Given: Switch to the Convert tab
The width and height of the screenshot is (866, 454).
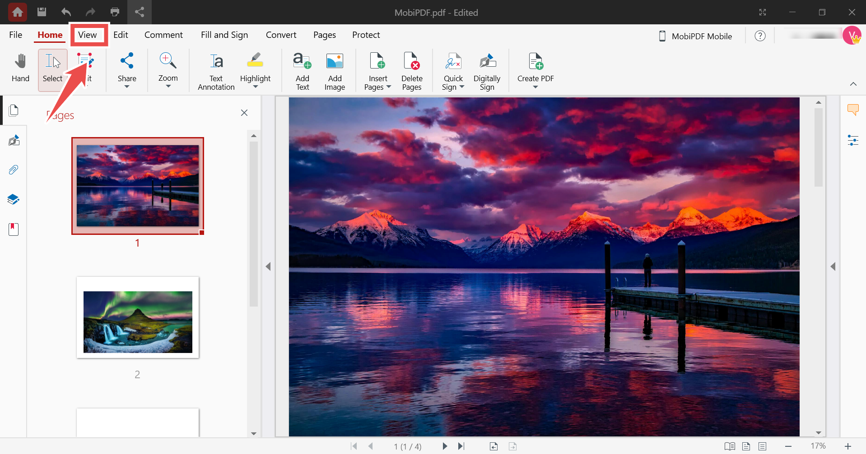Looking at the screenshot, I should pos(281,35).
